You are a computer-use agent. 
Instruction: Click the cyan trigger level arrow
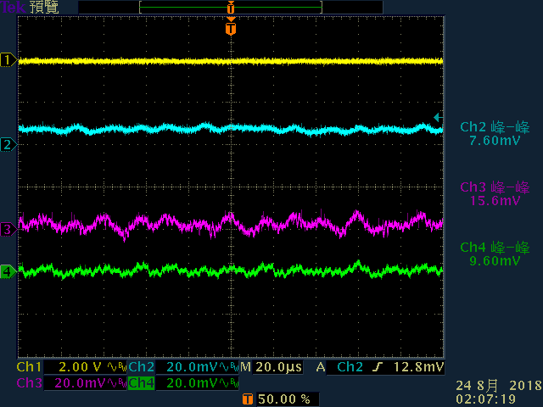pos(438,118)
